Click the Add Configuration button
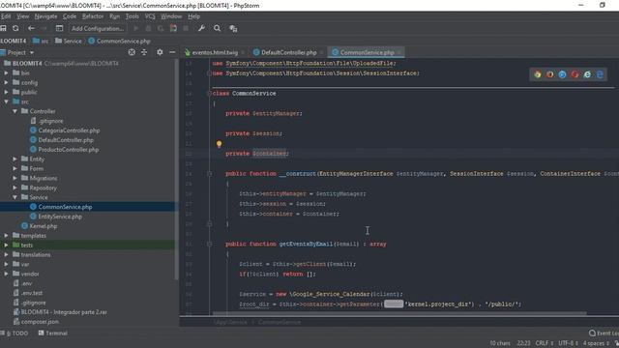Viewport: 619px width, 348px height. [x=98, y=28]
